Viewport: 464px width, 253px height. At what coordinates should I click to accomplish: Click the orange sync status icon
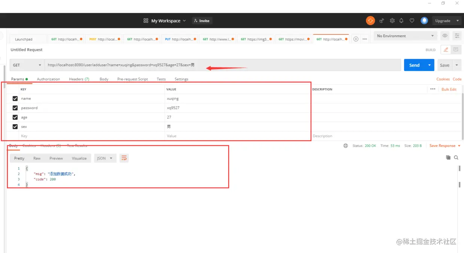tap(370, 21)
